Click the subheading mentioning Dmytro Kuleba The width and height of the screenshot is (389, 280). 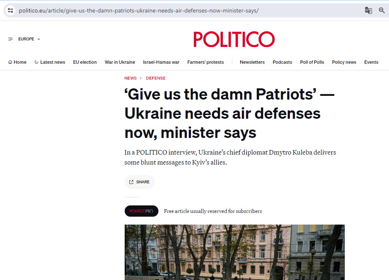230,157
